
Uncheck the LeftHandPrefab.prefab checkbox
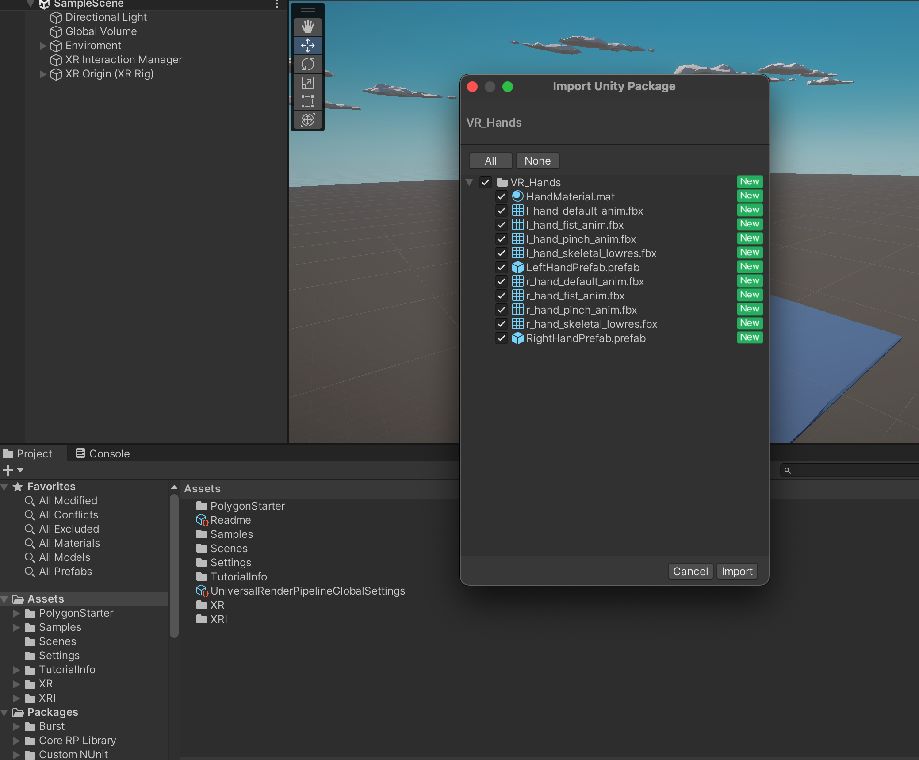(501, 267)
